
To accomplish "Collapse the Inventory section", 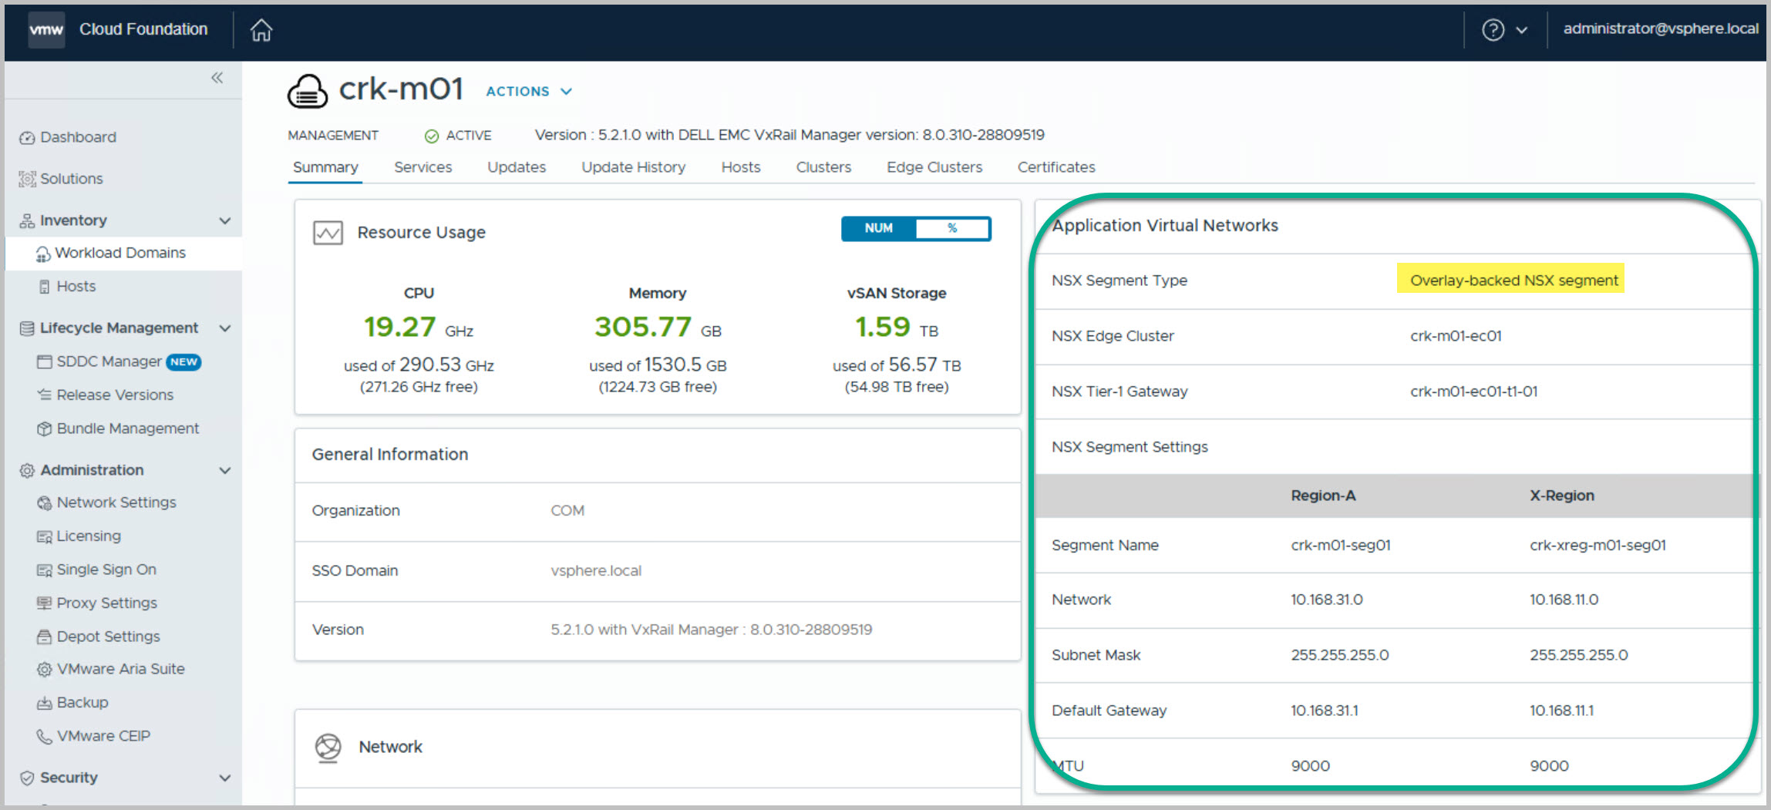I will point(225,221).
